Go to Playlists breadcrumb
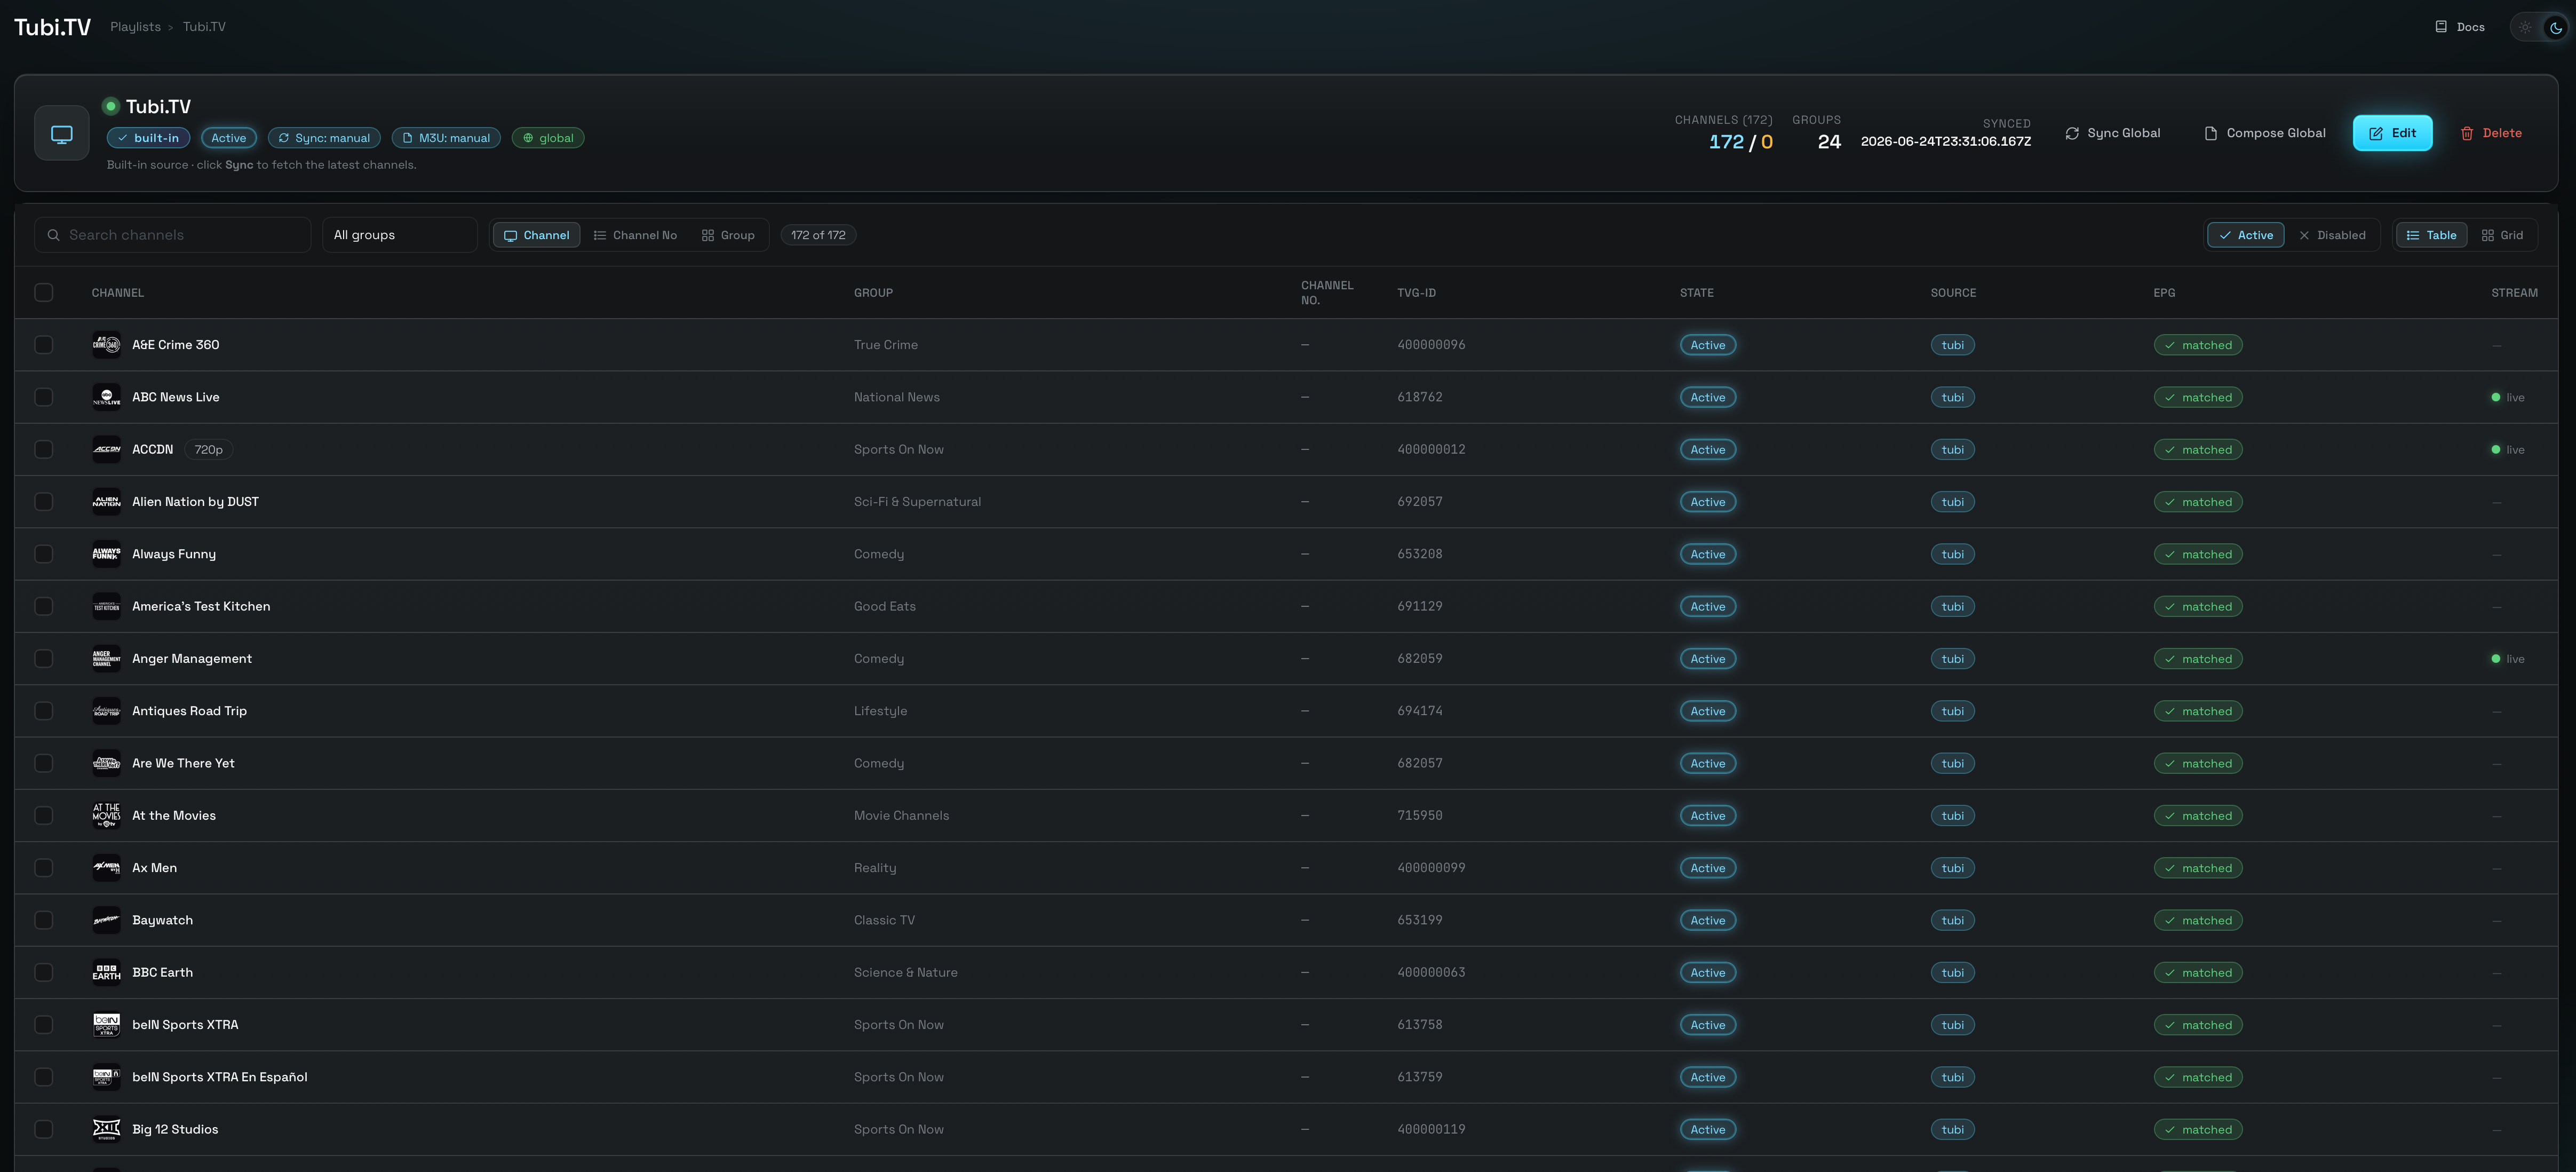 coord(135,27)
